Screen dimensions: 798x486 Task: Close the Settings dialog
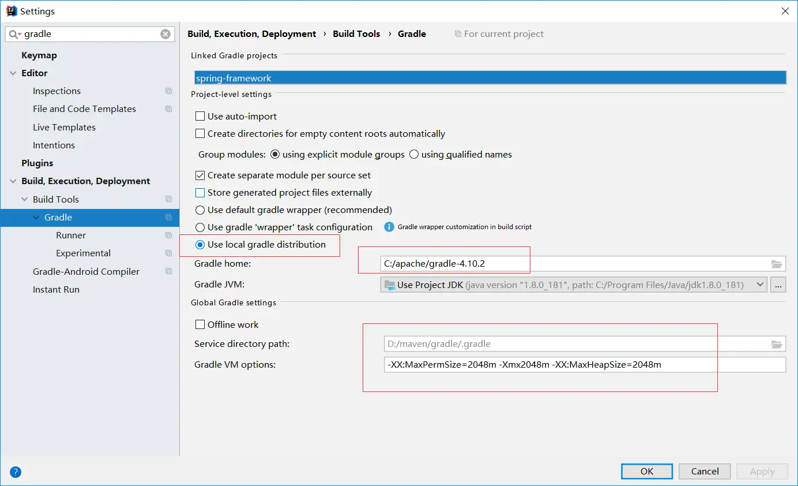pyautogui.click(x=785, y=11)
